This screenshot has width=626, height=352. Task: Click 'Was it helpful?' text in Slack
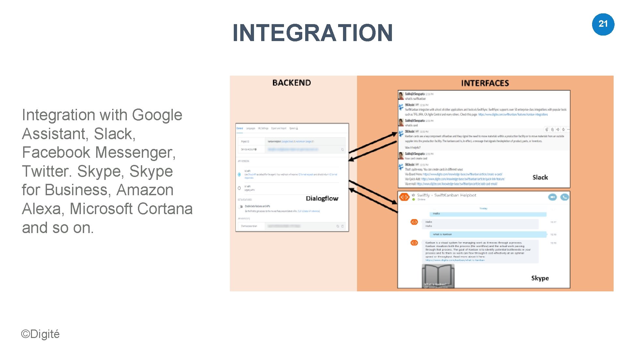click(413, 148)
